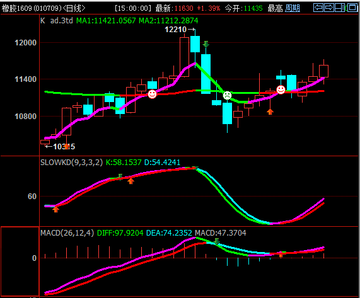Maximize chart with the window icon
This screenshot has height=298, width=360.
(352, 8)
